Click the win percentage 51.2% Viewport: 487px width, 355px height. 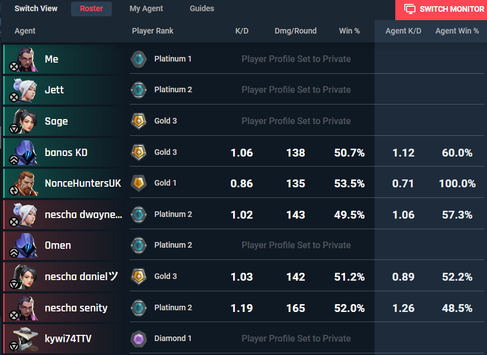coord(349,277)
